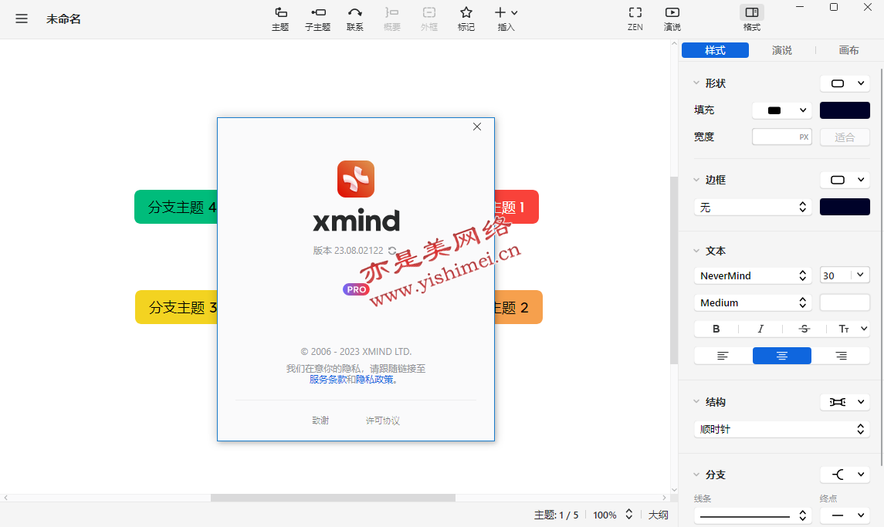Open the Medium font weight selector

(x=753, y=302)
